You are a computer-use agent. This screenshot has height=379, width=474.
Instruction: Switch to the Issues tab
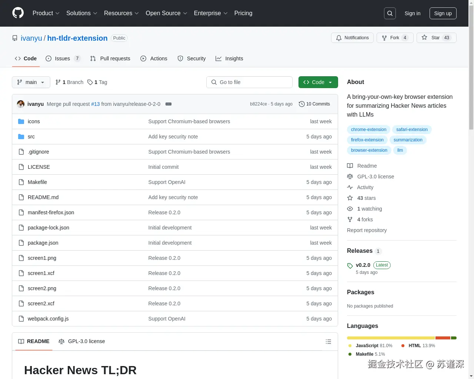[x=63, y=58]
